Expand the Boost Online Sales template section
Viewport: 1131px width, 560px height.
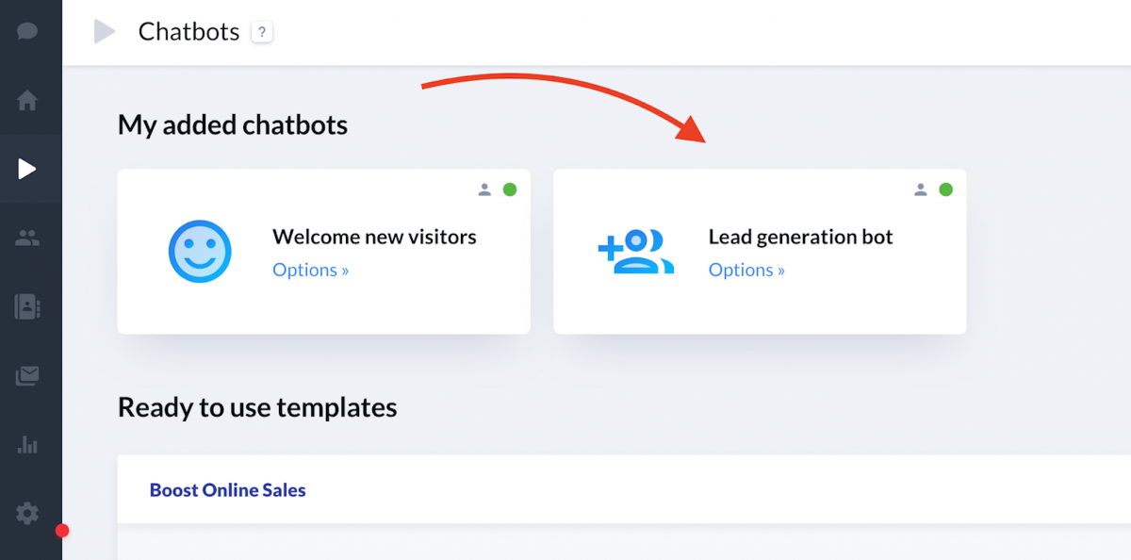624,489
